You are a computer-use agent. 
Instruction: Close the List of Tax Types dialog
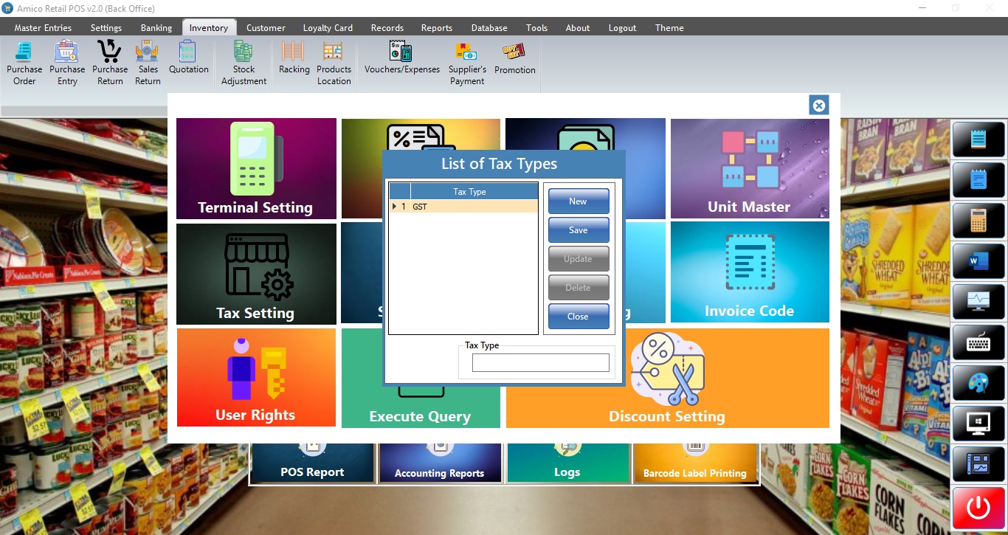pos(578,317)
